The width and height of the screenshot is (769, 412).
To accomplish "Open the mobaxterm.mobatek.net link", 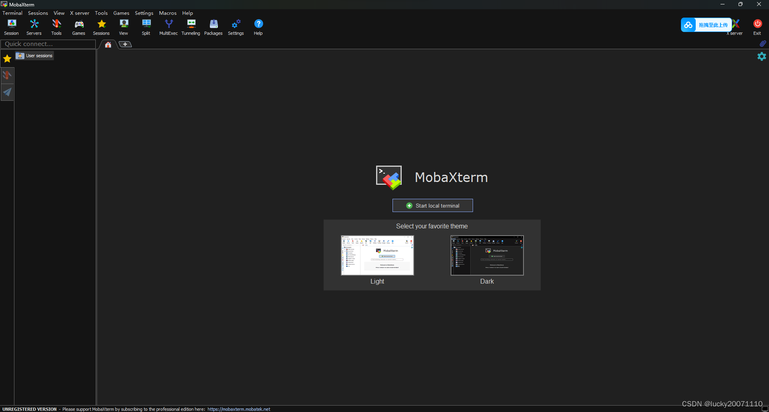I will tap(239, 409).
